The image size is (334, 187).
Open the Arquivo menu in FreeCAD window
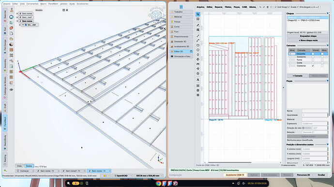(7, 4)
